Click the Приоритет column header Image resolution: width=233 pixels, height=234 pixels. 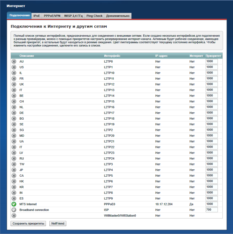(213, 56)
